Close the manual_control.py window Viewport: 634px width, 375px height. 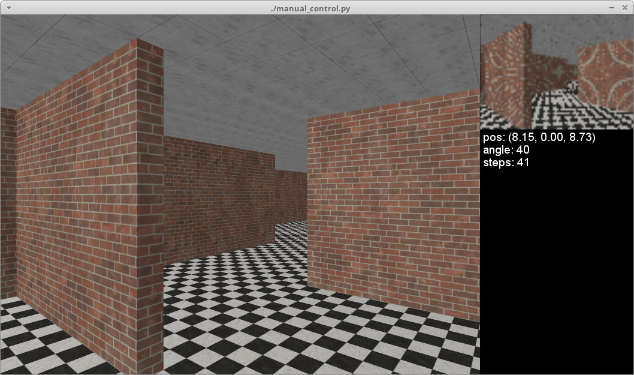pyautogui.click(x=624, y=8)
